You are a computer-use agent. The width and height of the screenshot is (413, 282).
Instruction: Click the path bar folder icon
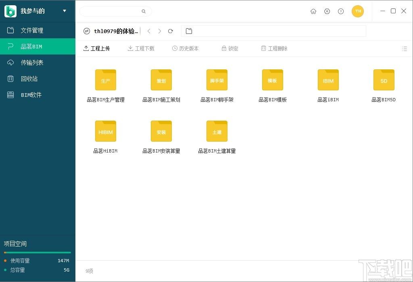(189, 31)
